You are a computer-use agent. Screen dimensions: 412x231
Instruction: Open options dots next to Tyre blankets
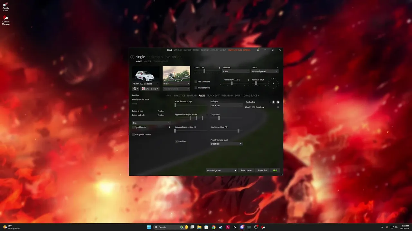(170, 127)
